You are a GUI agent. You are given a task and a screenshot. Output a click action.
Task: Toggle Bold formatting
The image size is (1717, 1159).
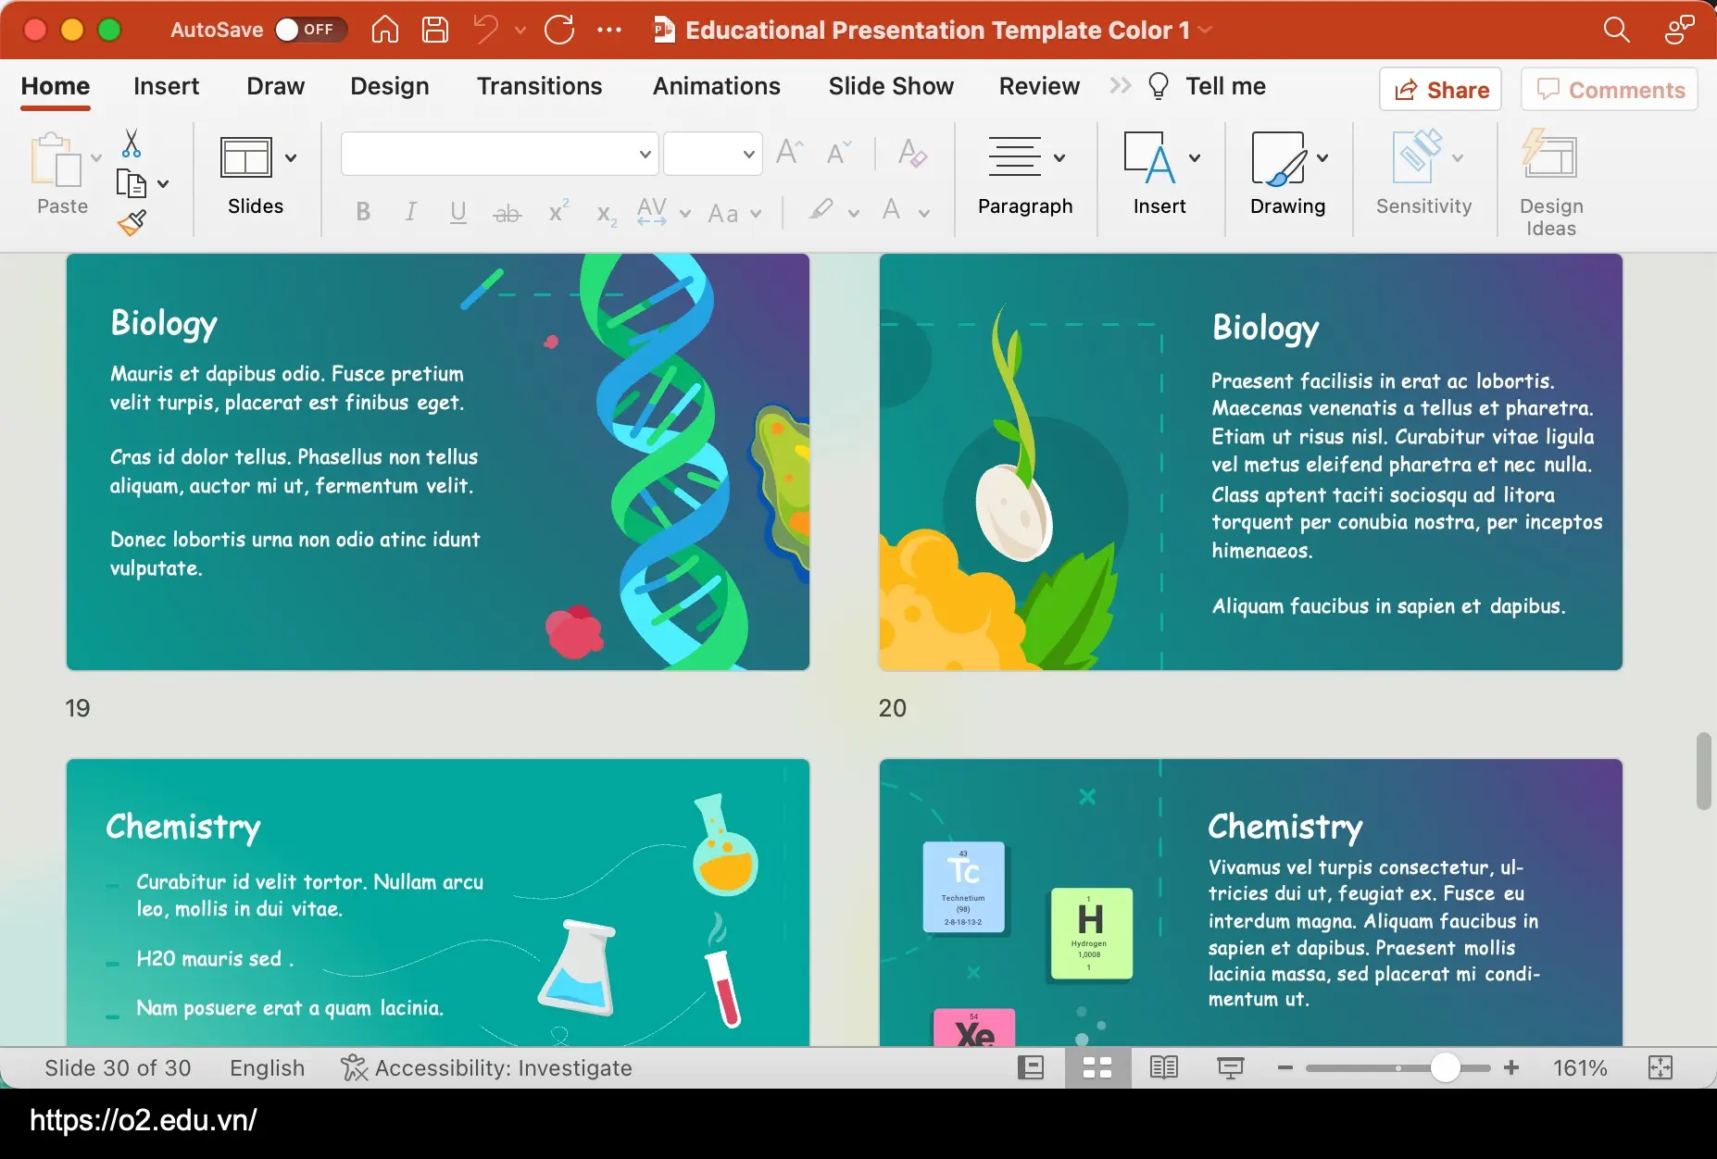(x=363, y=212)
